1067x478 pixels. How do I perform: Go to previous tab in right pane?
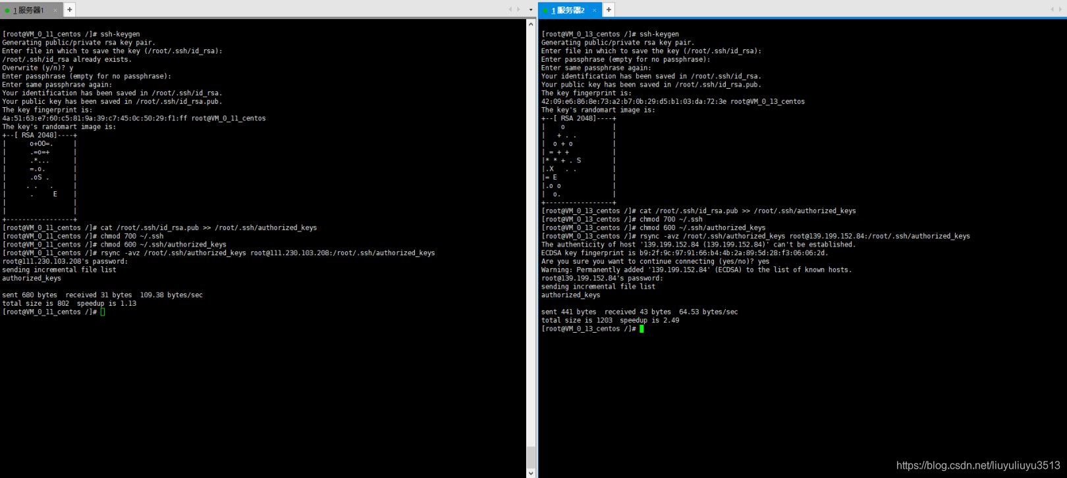1051,10
